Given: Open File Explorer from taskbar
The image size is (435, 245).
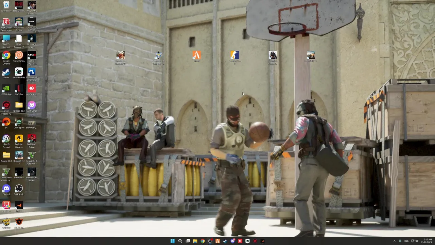Looking at the screenshot, I should [x=195, y=241].
